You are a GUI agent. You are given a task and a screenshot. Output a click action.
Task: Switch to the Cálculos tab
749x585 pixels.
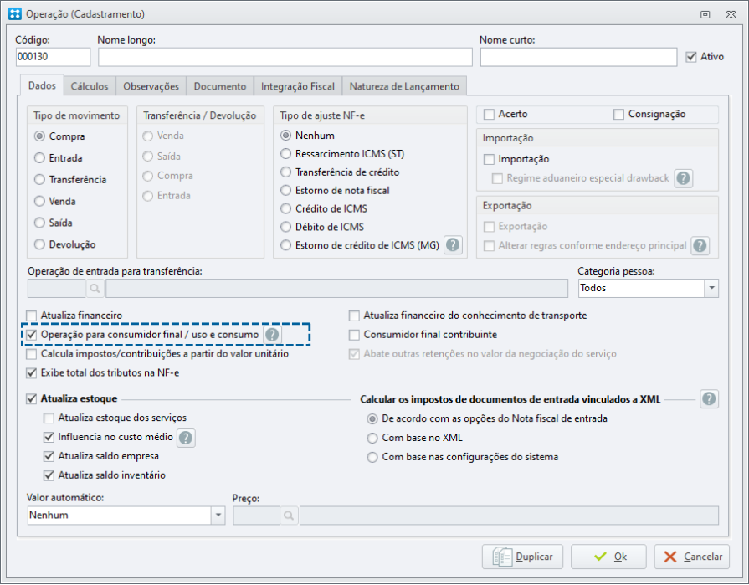[x=90, y=86]
